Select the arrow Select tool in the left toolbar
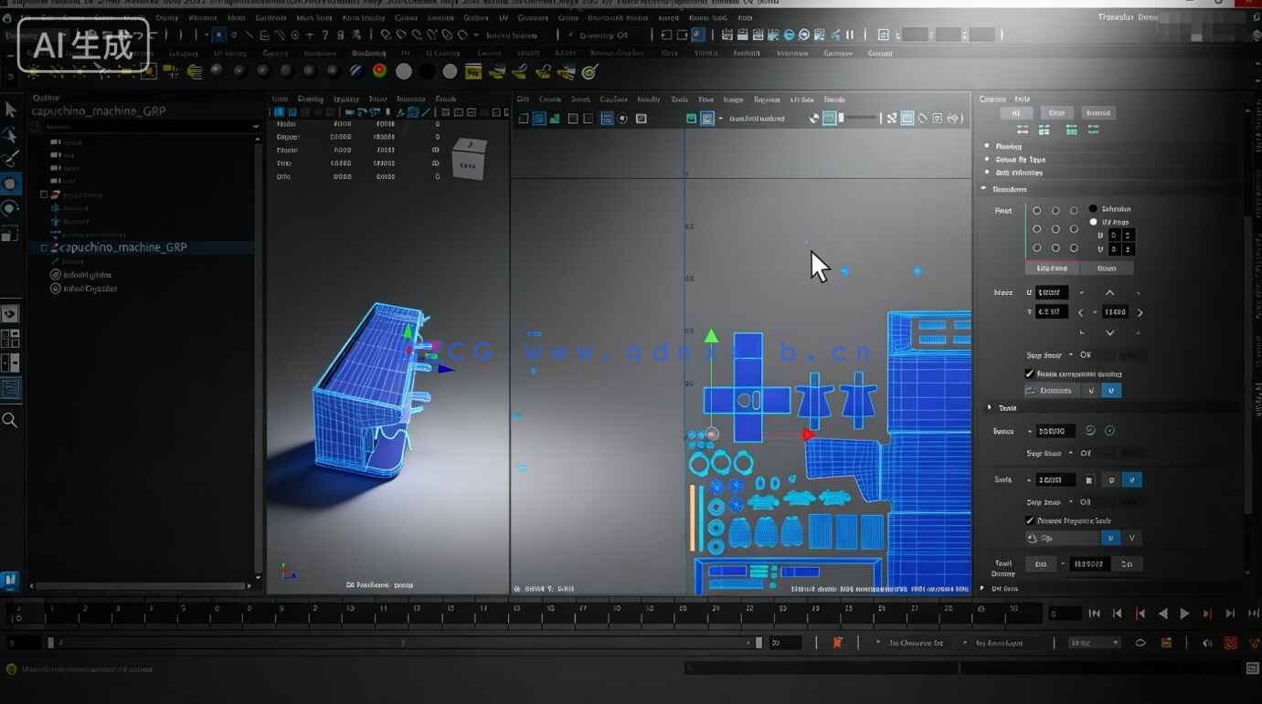Image resolution: width=1262 pixels, height=704 pixels. [x=12, y=110]
